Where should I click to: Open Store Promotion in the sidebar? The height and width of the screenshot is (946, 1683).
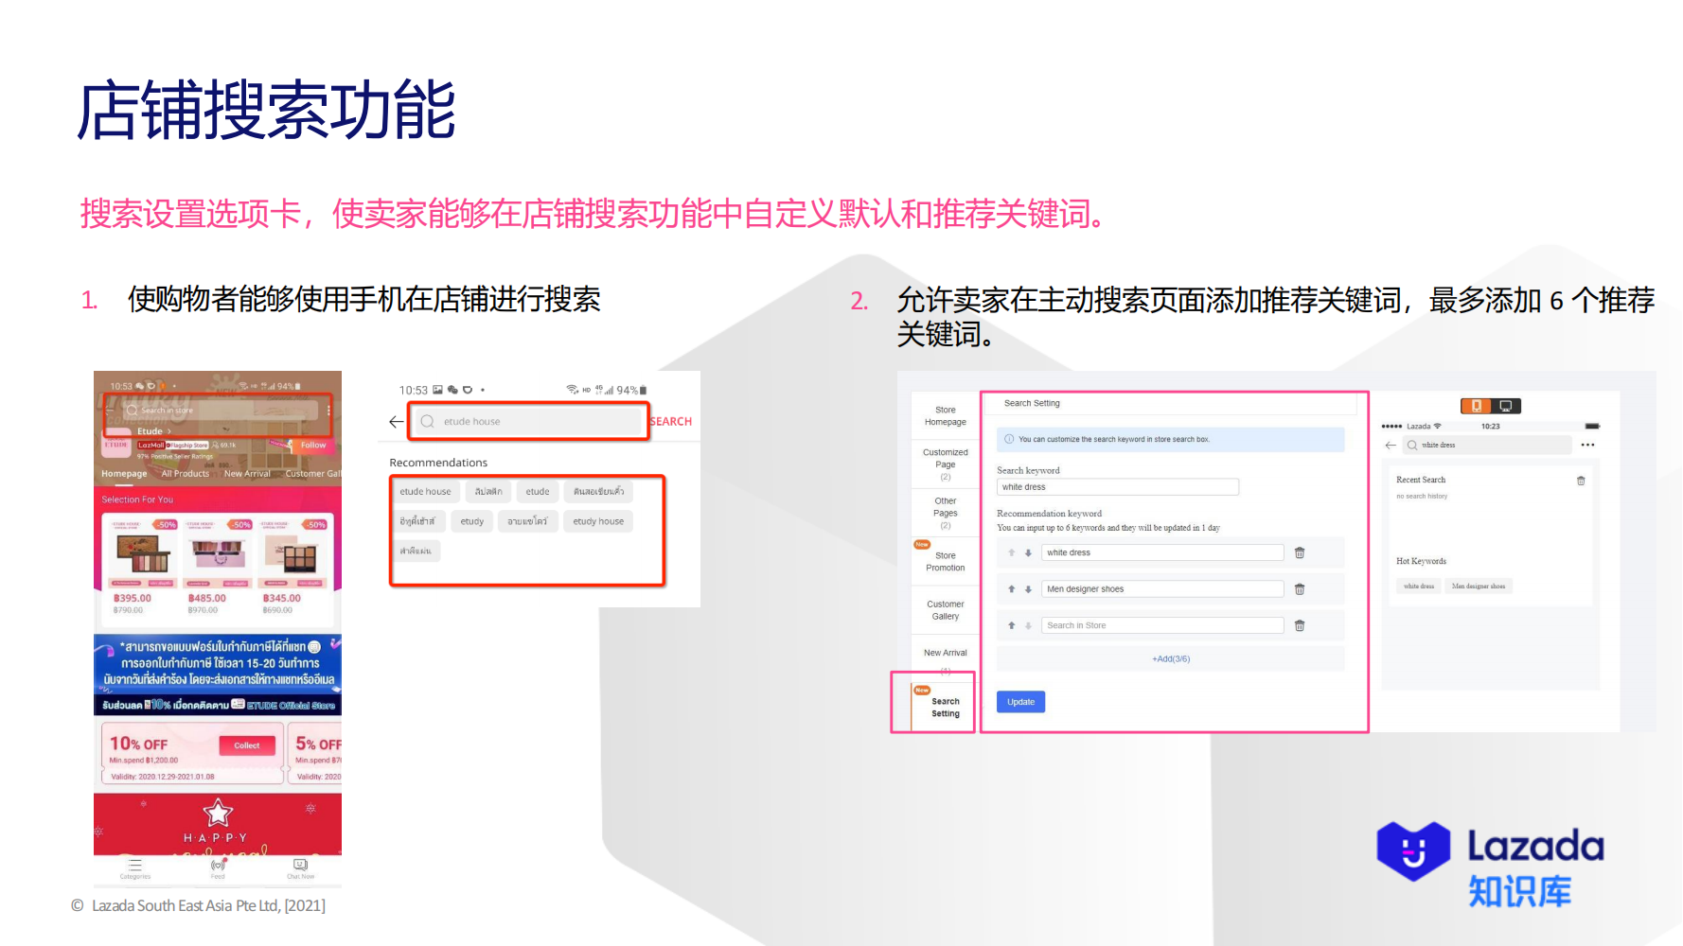coord(946,562)
